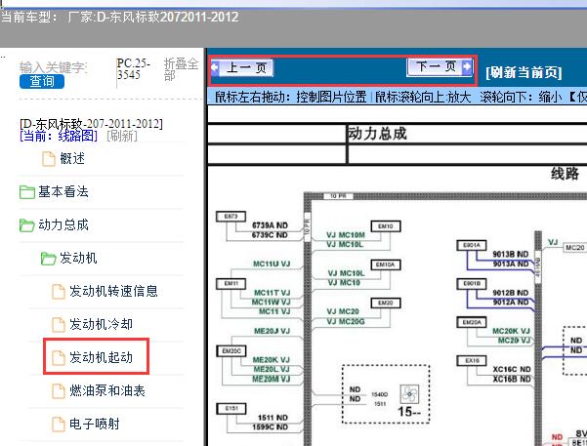
Task: Click the 发动机转速信息 document icon
Action: pyautogui.click(x=58, y=292)
